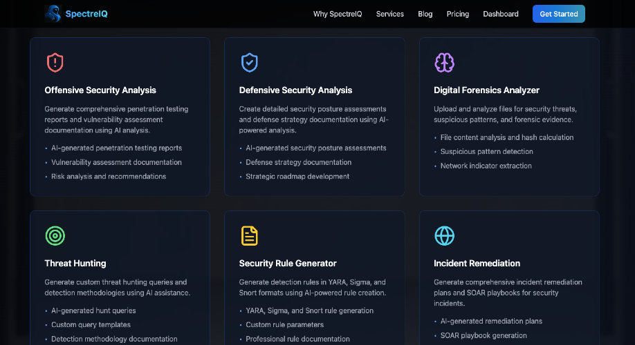The image size is (635, 345).
Task: Click 'Risk analysis and recommendations' bullet
Action: pyautogui.click(x=109, y=176)
